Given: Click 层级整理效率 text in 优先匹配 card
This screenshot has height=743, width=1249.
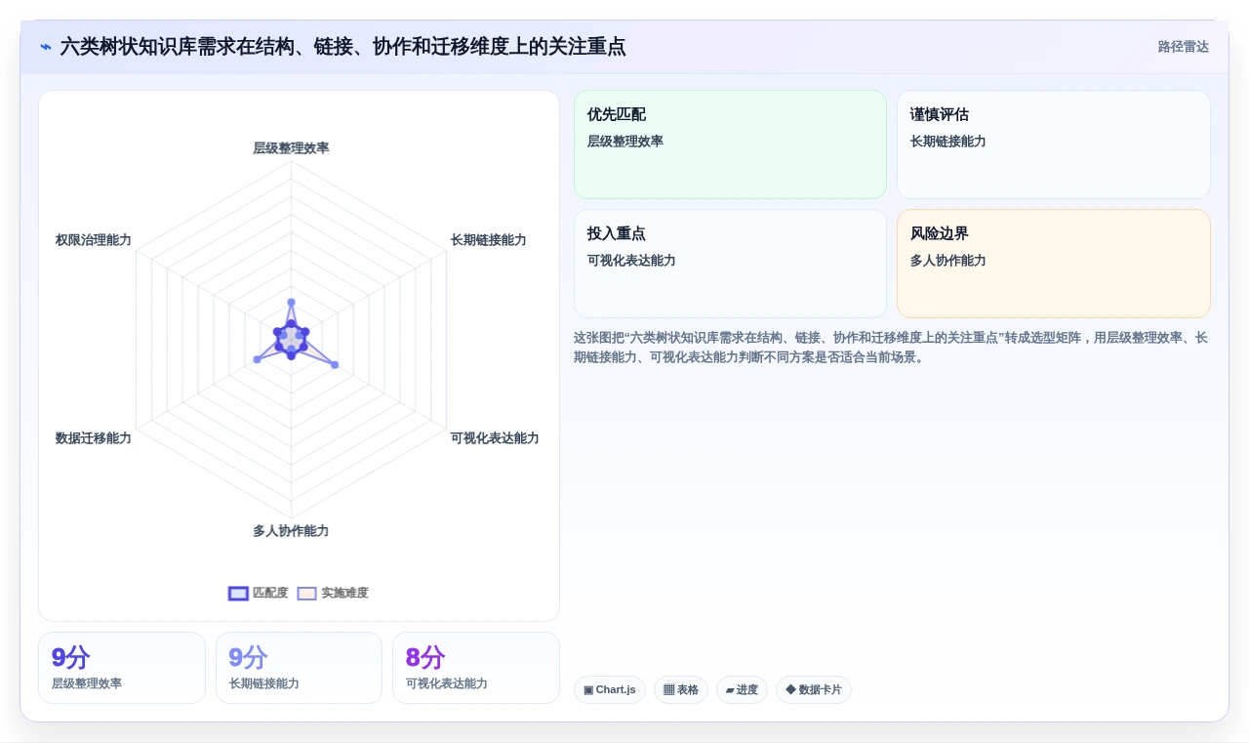Looking at the screenshot, I should (625, 142).
